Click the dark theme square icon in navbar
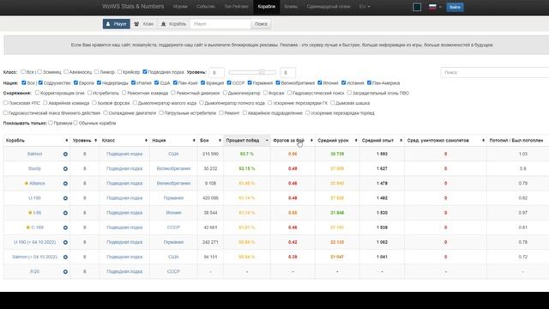This screenshot has height=309, width=549. (417, 7)
